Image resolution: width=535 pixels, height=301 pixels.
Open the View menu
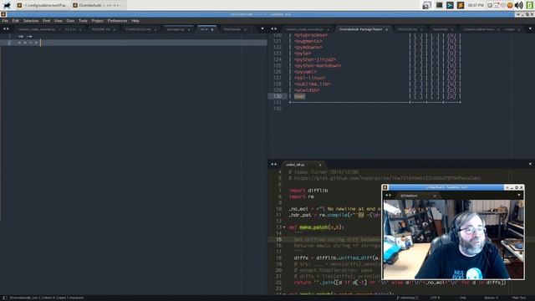click(59, 21)
